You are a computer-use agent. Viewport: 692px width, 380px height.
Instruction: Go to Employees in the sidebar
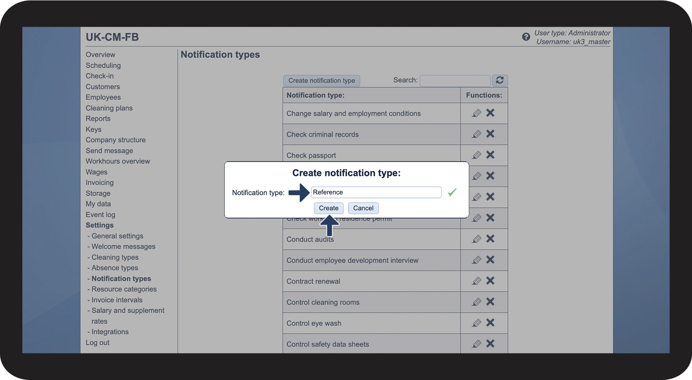[103, 97]
